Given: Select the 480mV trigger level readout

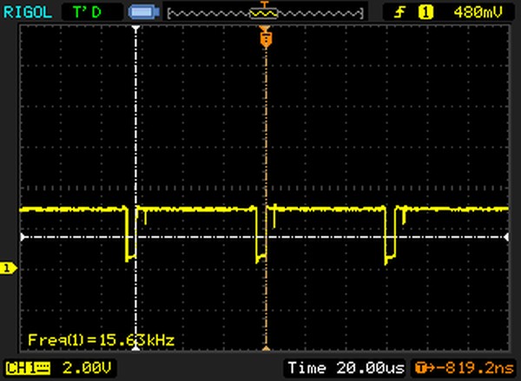Looking at the screenshot, I should tap(478, 12).
